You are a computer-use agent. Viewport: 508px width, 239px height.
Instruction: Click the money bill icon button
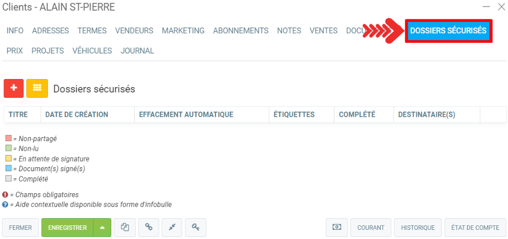(336, 227)
